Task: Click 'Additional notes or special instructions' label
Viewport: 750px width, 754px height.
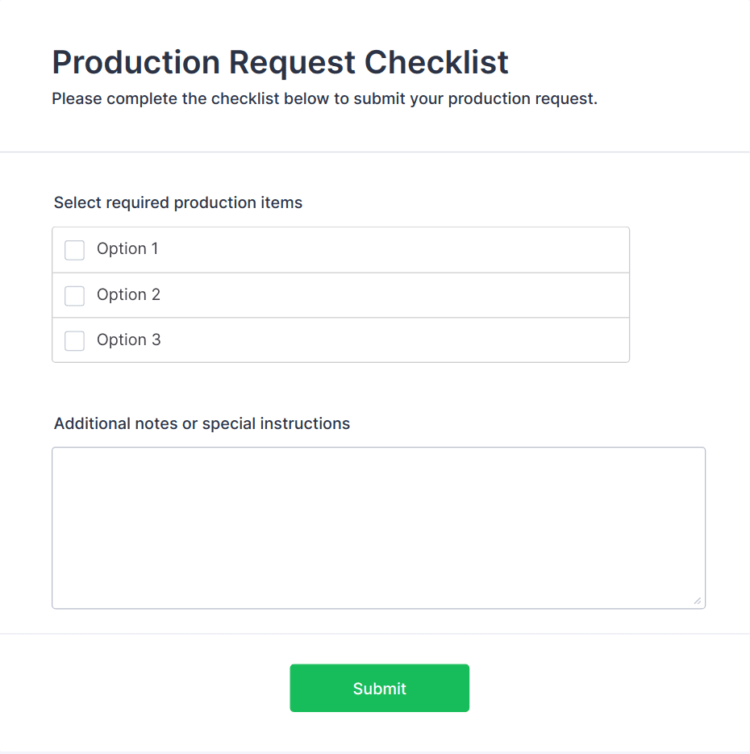Action: pos(202,424)
